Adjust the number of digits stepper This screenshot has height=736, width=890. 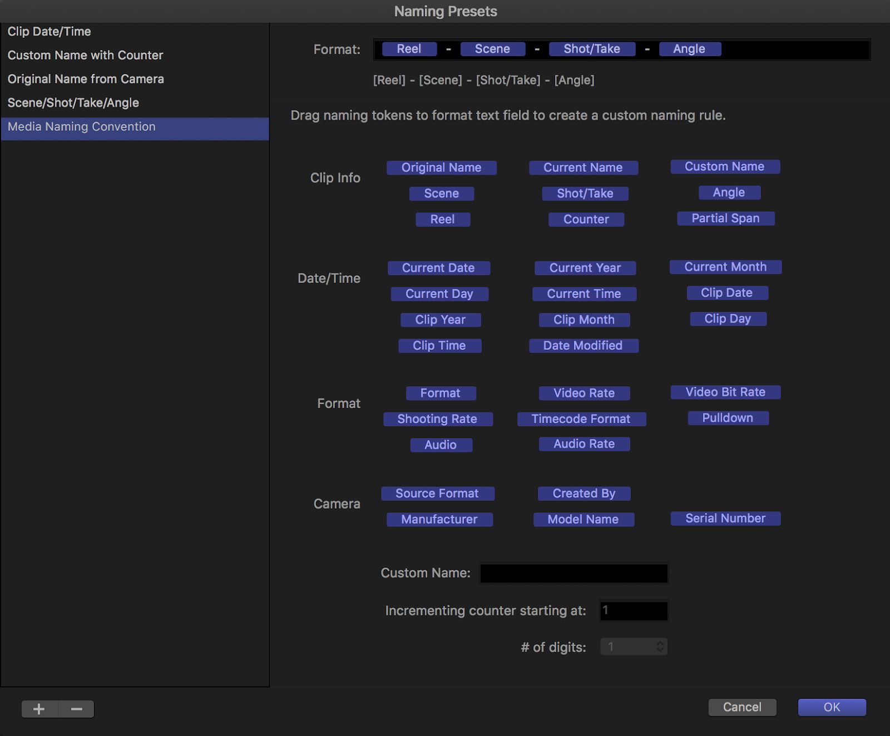tap(660, 647)
